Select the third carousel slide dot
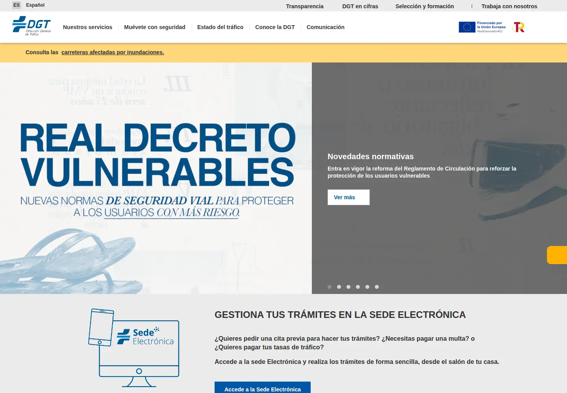Image resolution: width=567 pixels, height=393 pixels. (348, 287)
